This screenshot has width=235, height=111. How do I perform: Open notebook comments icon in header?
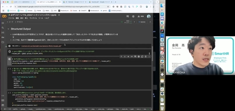pos(127,16)
